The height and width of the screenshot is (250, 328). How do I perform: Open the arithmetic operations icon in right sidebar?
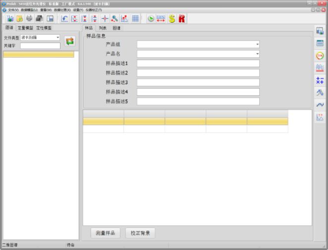tap(320, 80)
